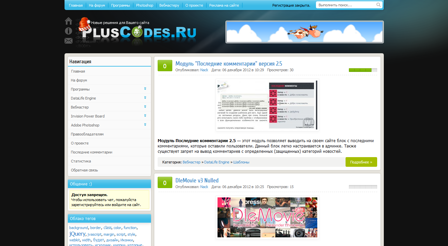448x246 pixels.
Task: Open the jQuery tag link
Action: click(77, 234)
